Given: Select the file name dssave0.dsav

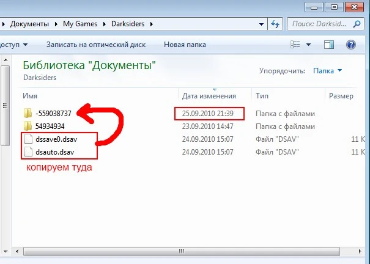Looking at the screenshot, I should pyautogui.click(x=56, y=139).
